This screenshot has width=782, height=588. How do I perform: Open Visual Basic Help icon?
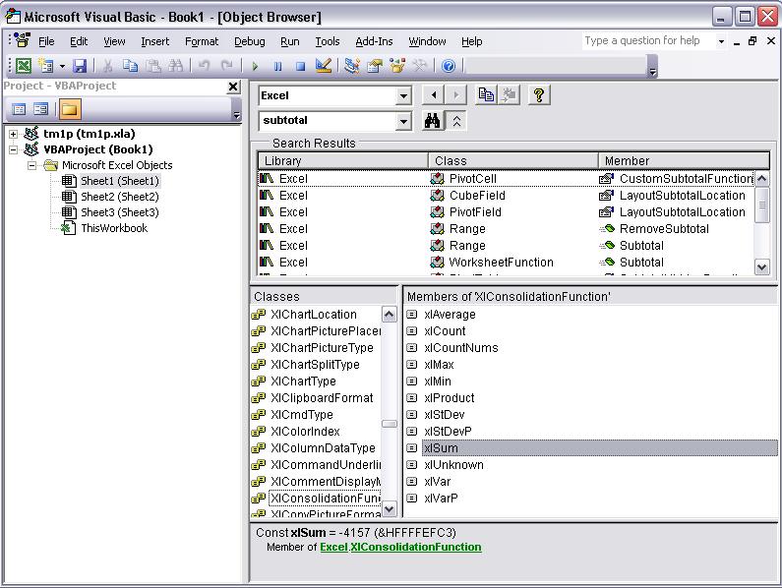(x=449, y=65)
